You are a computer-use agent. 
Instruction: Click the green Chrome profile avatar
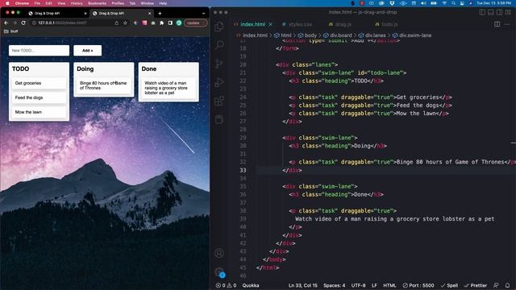(x=179, y=23)
